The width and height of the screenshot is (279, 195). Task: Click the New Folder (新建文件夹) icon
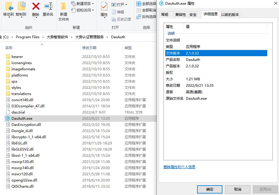pos(63,6)
